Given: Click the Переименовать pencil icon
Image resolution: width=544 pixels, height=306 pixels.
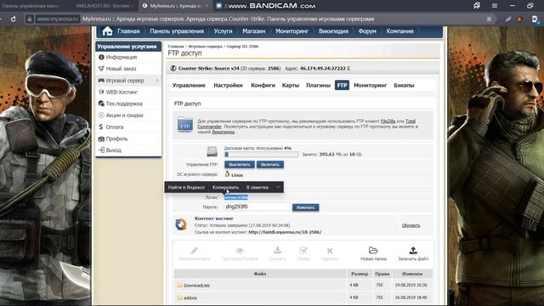Looking at the screenshot, I should (194, 250).
